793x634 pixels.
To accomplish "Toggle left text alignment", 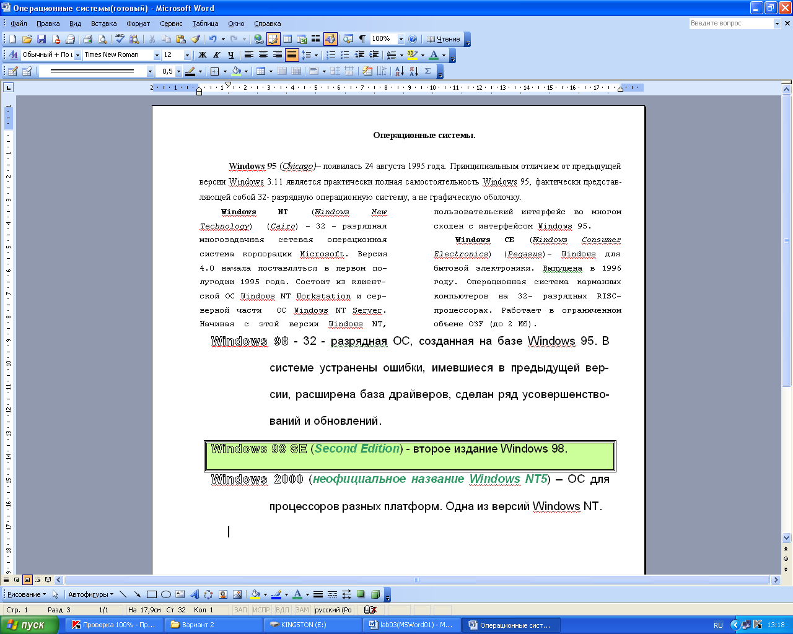I will (x=248, y=55).
